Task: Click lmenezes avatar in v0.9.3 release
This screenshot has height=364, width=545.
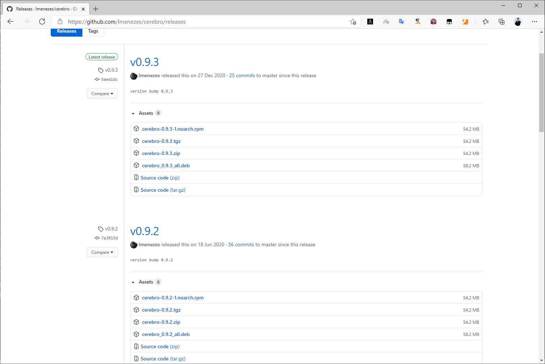Action: 134,76
